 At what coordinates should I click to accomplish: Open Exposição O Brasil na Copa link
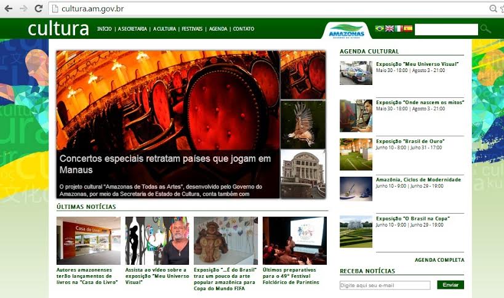pos(413,219)
